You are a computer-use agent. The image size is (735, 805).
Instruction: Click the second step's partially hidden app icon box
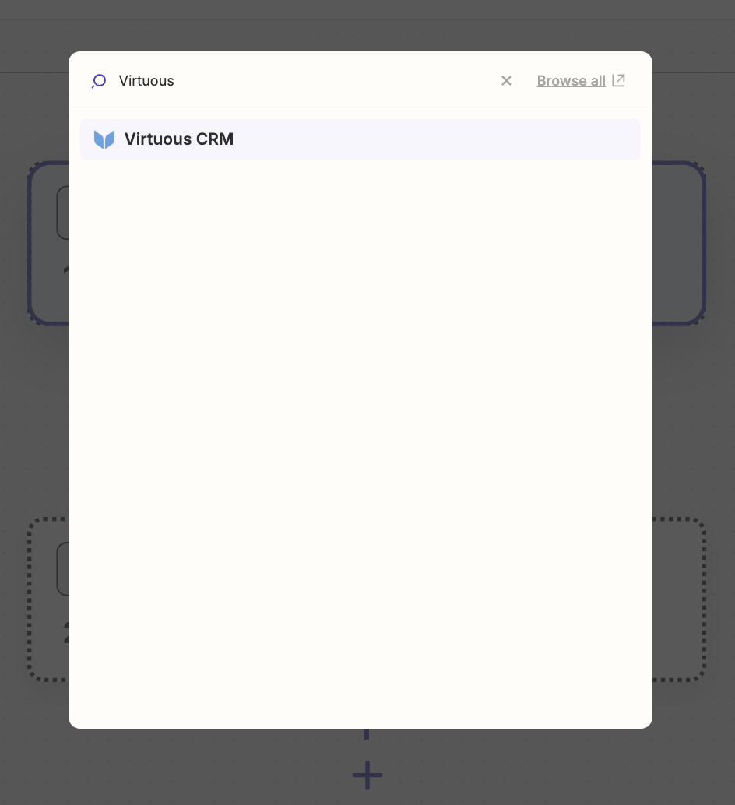tap(62, 569)
